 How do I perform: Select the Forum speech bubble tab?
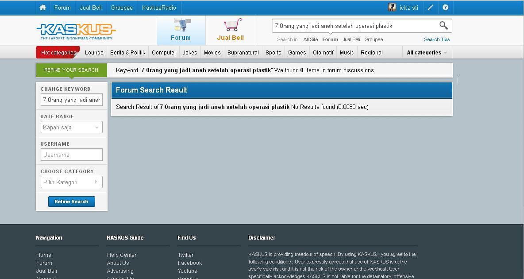click(181, 30)
